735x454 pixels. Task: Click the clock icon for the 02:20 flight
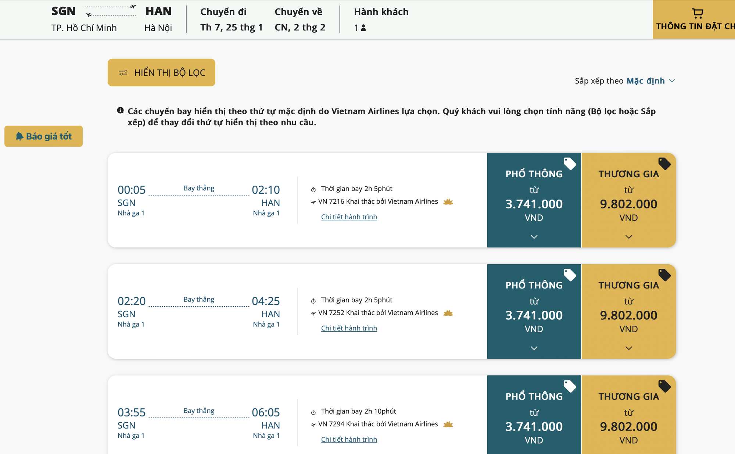[x=313, y=301]
